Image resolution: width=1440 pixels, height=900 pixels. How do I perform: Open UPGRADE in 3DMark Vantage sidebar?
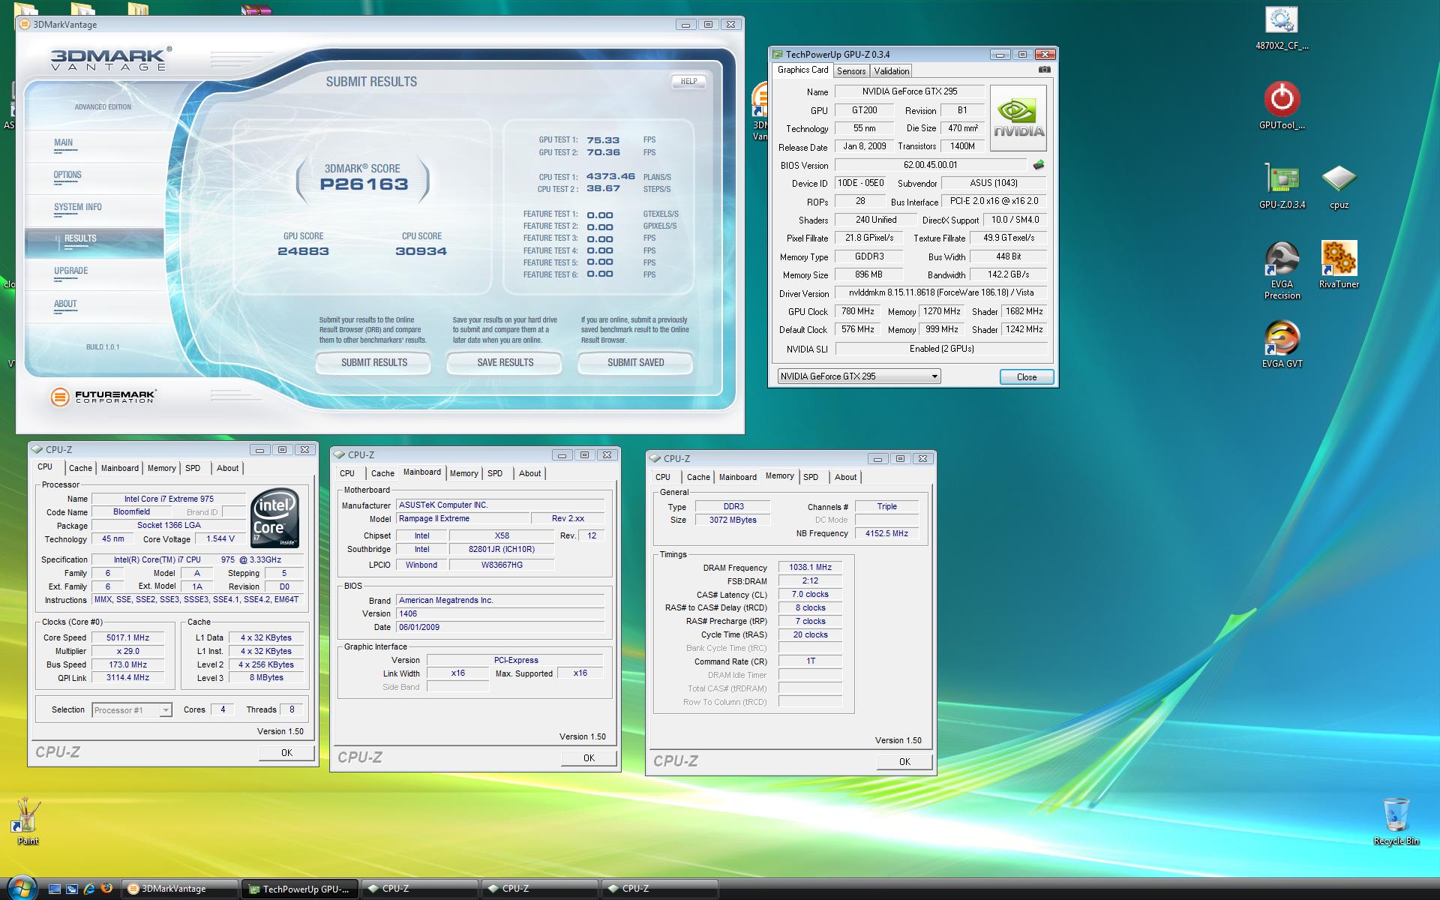pos(70,271)
